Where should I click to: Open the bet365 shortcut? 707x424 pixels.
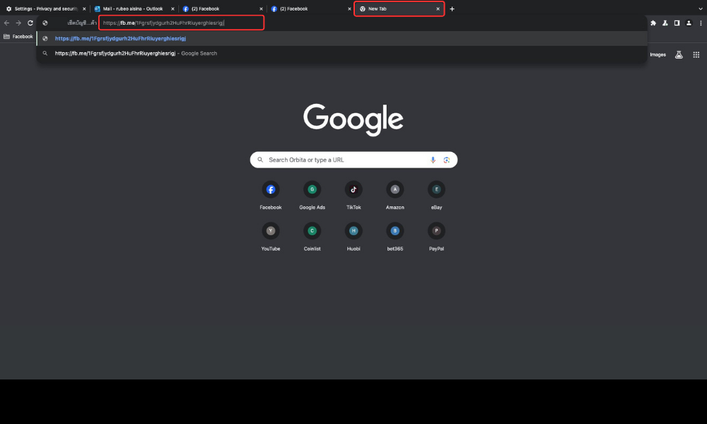[395, 237]
